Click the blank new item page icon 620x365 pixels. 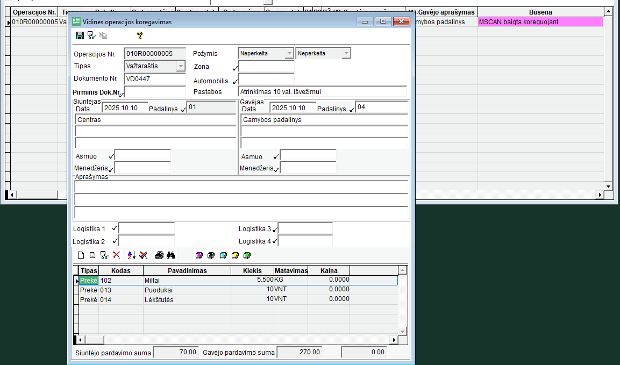[81, 255]
